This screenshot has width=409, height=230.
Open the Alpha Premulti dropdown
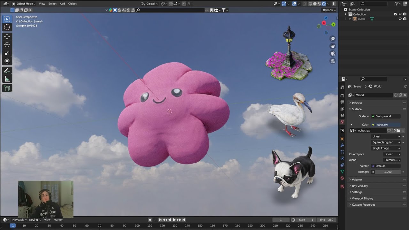point(392,160)
